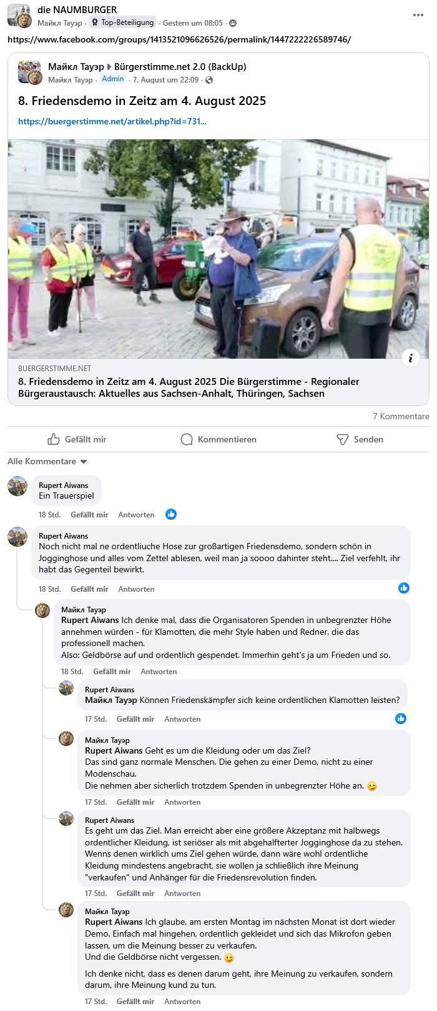Open the three-dots post options menu
Viewport: 437px width, 1011px height.
point(418,15)
